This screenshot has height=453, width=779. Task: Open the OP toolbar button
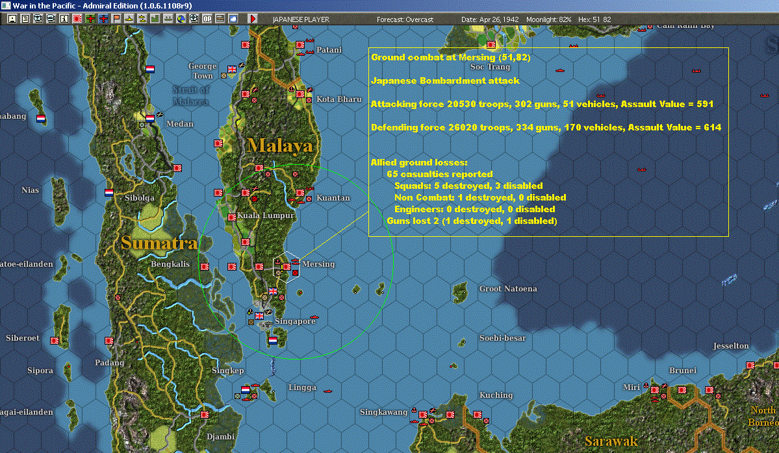point(207,19)
